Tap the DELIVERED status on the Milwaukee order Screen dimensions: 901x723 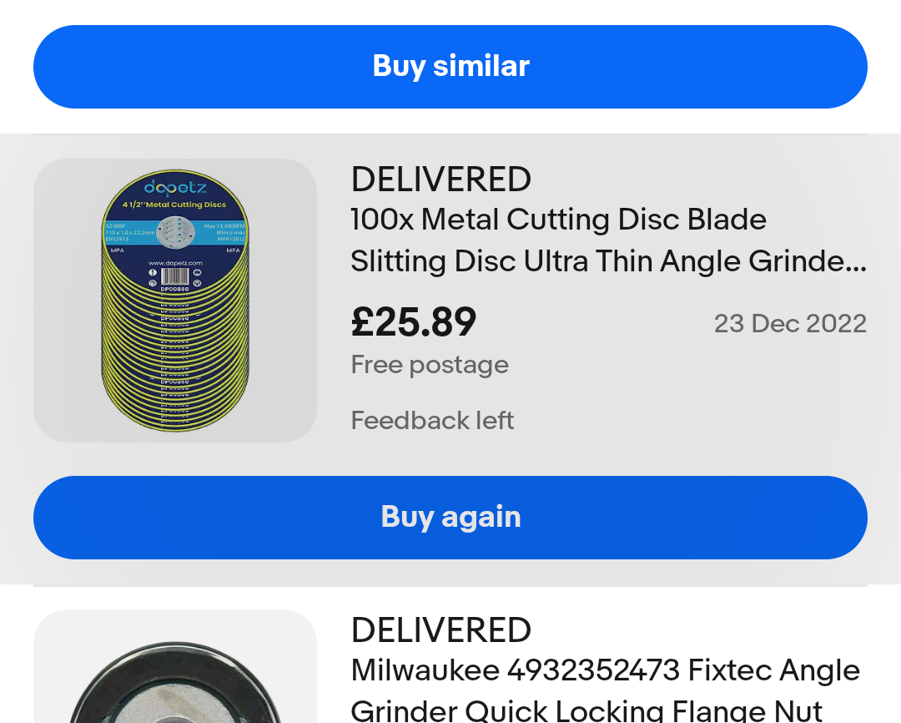pos(440,630)
